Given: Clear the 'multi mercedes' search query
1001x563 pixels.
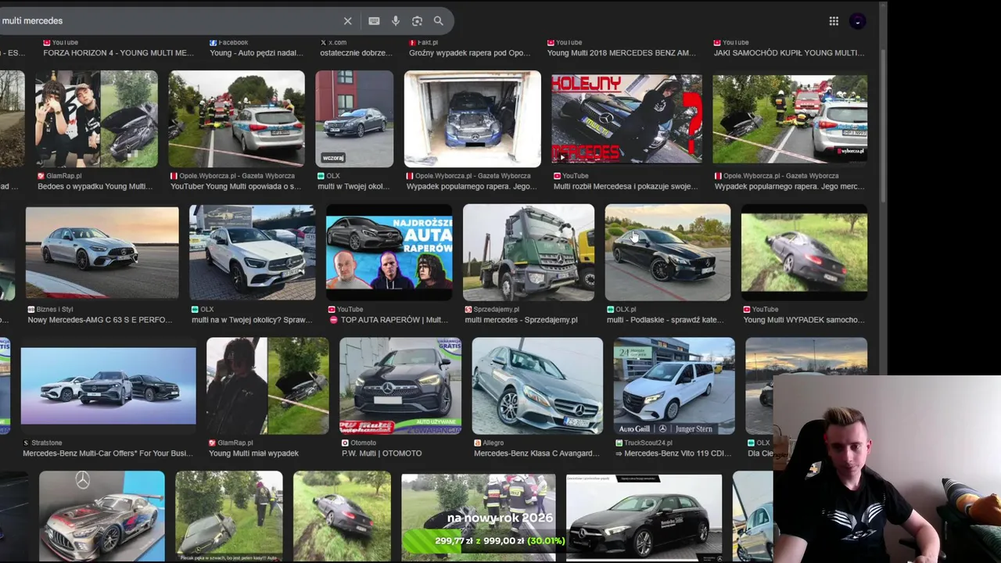Looking at the screenshot, I should point(347,21).
